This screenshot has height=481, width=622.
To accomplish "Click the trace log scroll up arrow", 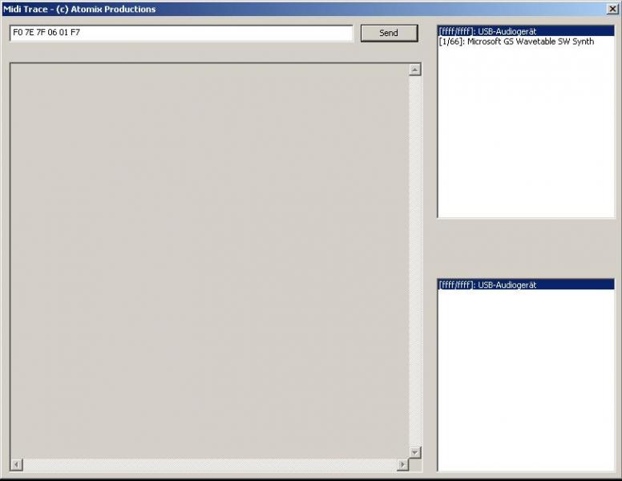I will point(415,70).
